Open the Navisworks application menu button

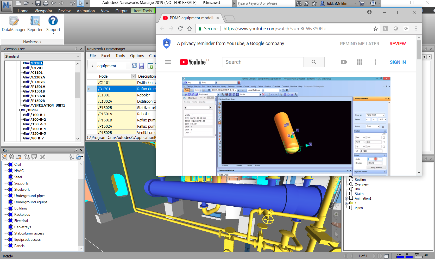click(x=6, y=5)
